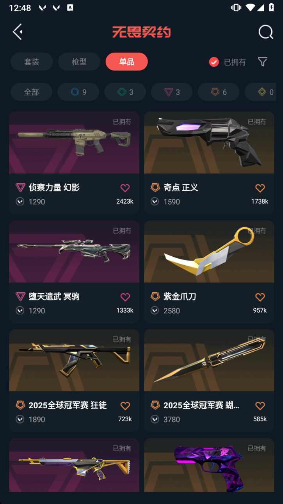
Task: Tap heart icon on 2025全球冠军赛 蝴蝶刀 card
Action: coord(260,406)
